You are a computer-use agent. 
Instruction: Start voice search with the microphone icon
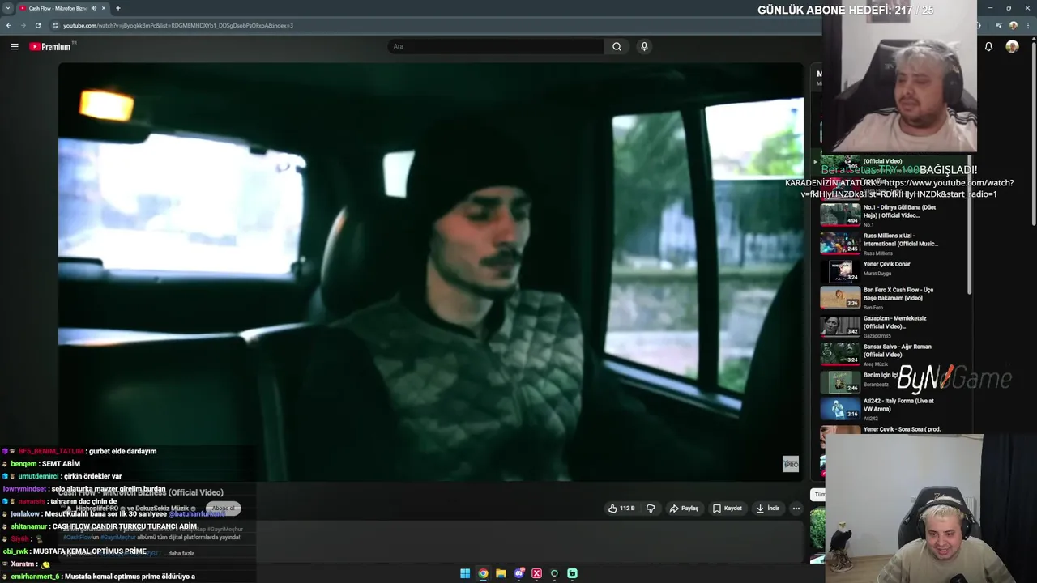(644, 46)
